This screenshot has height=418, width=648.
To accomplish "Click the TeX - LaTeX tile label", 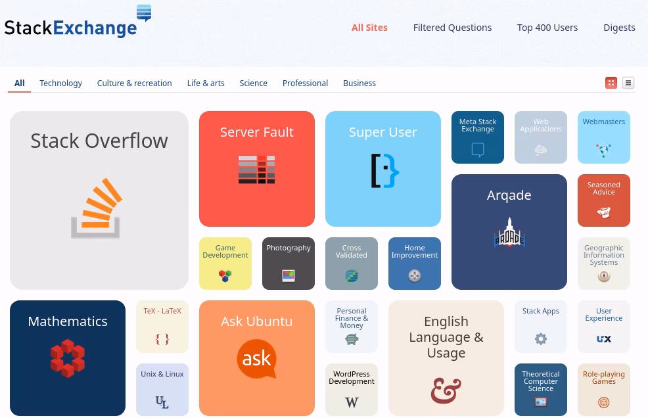I will (162, 311).
